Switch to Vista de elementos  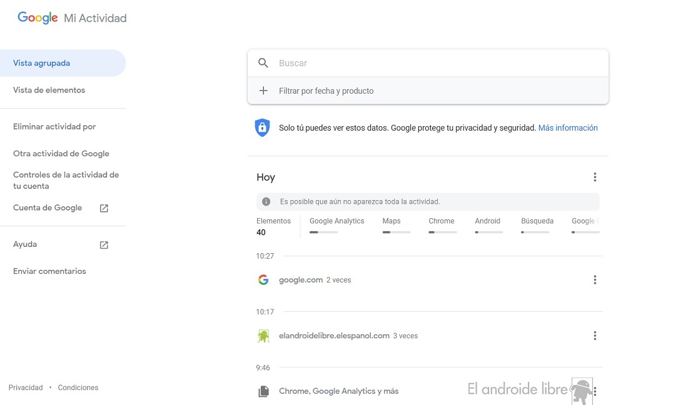tap(49, 90)
